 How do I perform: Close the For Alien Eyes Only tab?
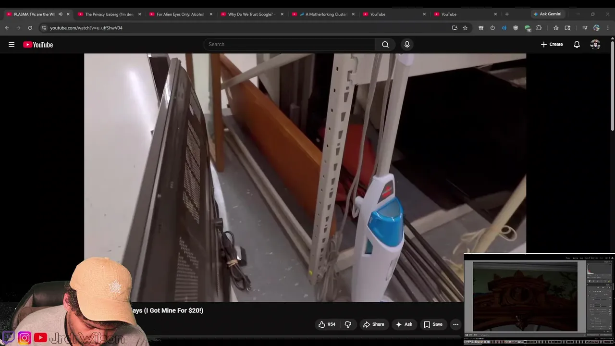(x=210, y=14)
